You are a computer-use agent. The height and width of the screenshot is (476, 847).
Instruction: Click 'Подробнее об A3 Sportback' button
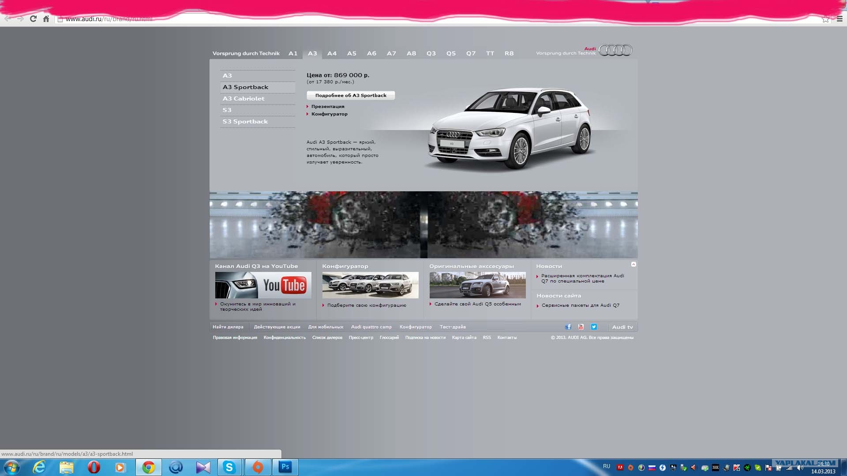pos(351,95)
